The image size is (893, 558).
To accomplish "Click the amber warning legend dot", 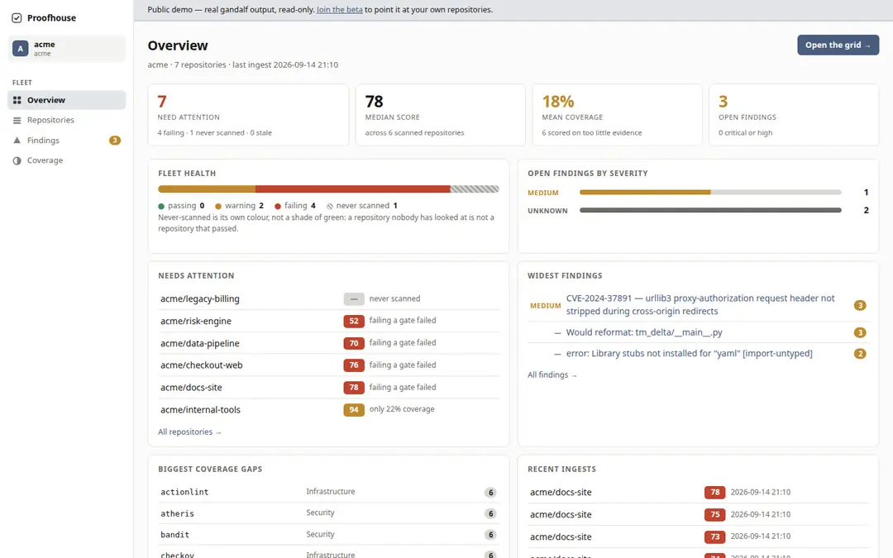I will click(x=218, y=206).
